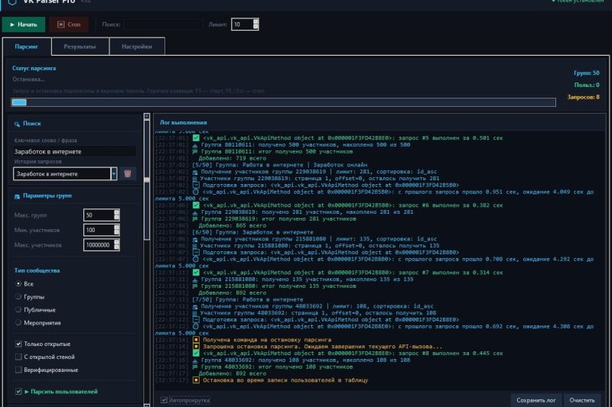The image size is (612, 407).
Task: Click the log line [5/50] Группа: Работа в интернете
Action: 279,165
